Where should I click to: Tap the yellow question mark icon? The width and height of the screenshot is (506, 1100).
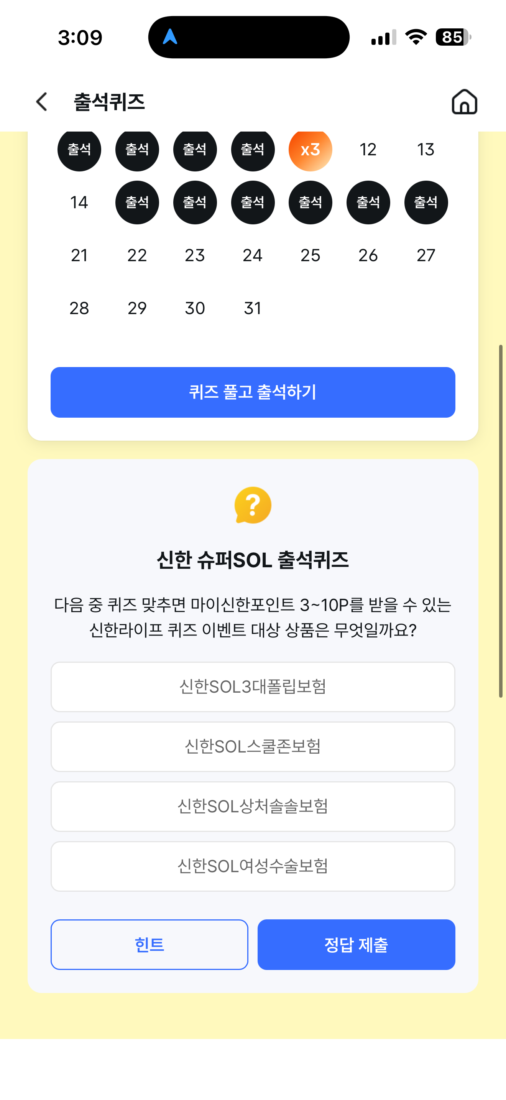point(253,505)
